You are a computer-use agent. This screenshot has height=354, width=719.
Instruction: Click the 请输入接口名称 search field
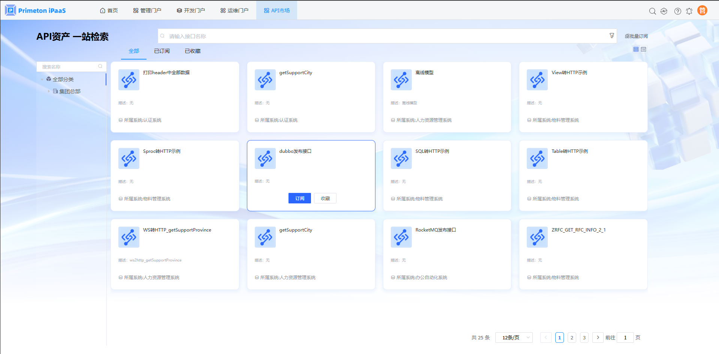pos(386,36)
